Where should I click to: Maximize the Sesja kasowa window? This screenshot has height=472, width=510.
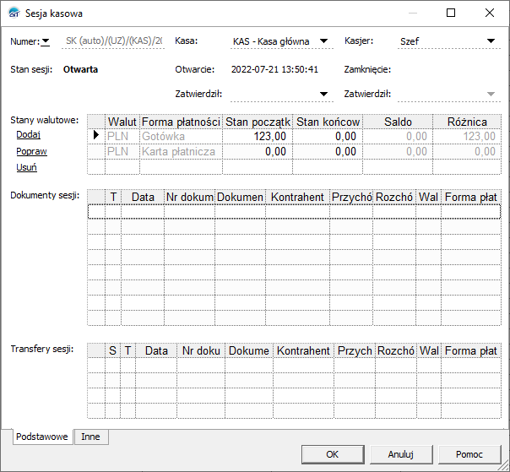[x=451, y=13]
